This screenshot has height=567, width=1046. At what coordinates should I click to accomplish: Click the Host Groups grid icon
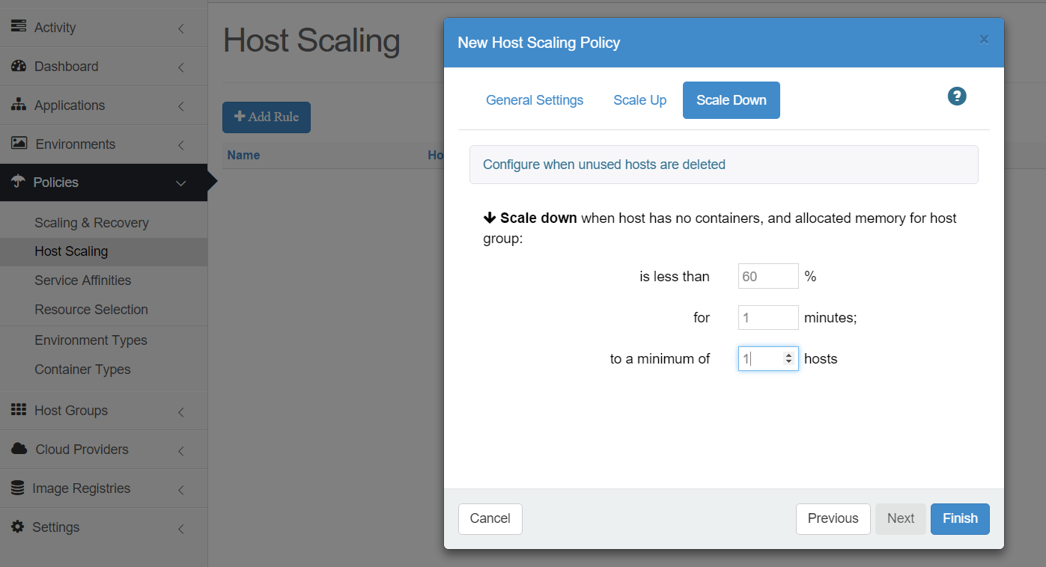[x=19, y=410]
